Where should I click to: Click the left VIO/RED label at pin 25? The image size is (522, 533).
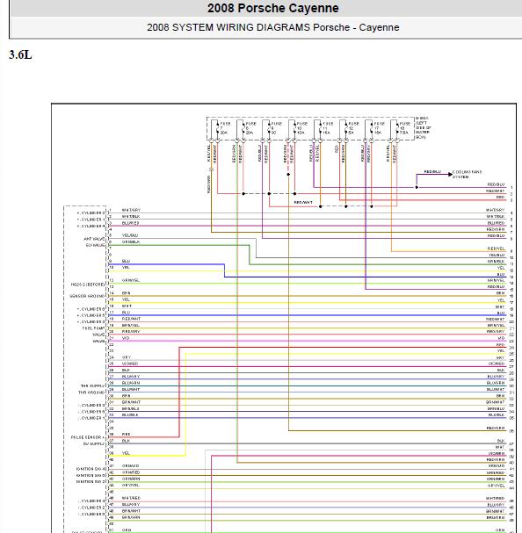click(x=130, y=364)
